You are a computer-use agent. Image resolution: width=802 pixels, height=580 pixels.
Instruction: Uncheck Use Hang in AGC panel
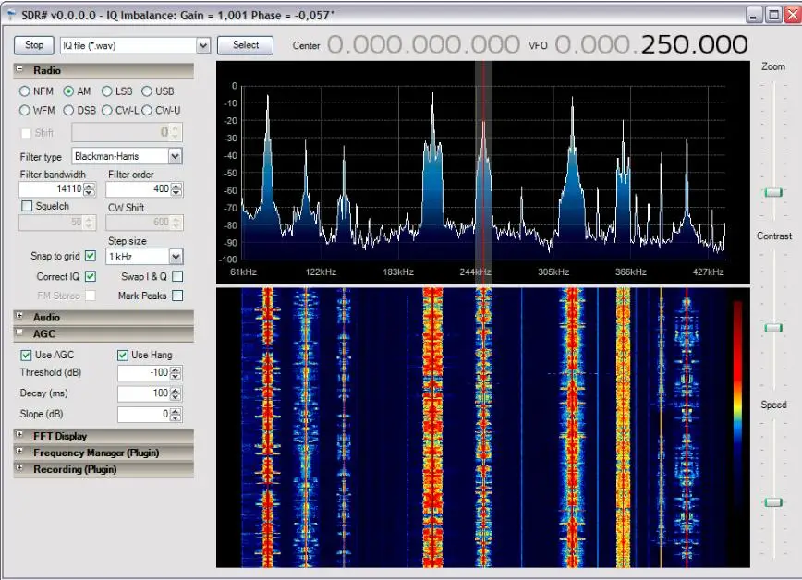[x=121, y=355]
